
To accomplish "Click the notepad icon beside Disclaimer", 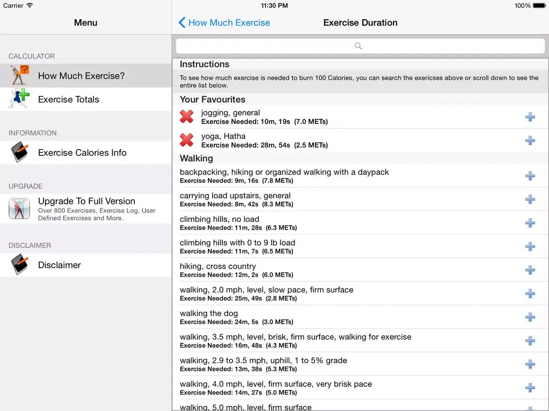I will click(19, 264).
